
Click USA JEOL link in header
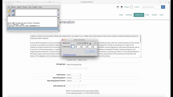(x=127, y=7)
